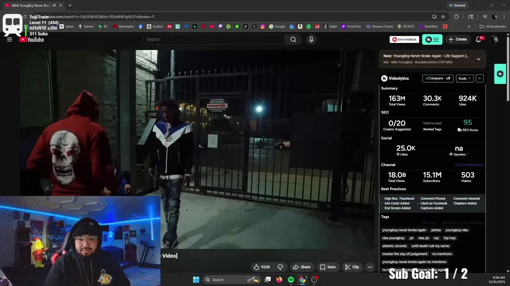Screen dimensions: 510x286
Task: Open more actions three-dot menu
Action: coord(370,267)
